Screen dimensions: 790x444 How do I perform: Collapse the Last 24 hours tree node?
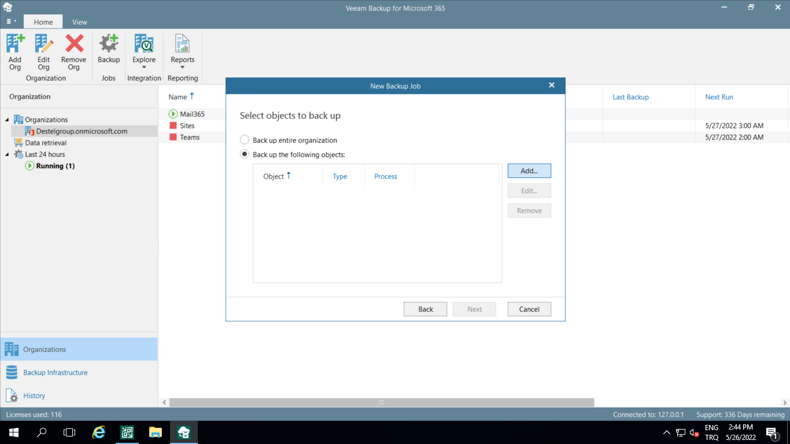click(7, 154)
